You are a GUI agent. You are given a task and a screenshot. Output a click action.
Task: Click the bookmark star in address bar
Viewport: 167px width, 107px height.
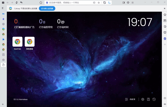tap(99, 3)
